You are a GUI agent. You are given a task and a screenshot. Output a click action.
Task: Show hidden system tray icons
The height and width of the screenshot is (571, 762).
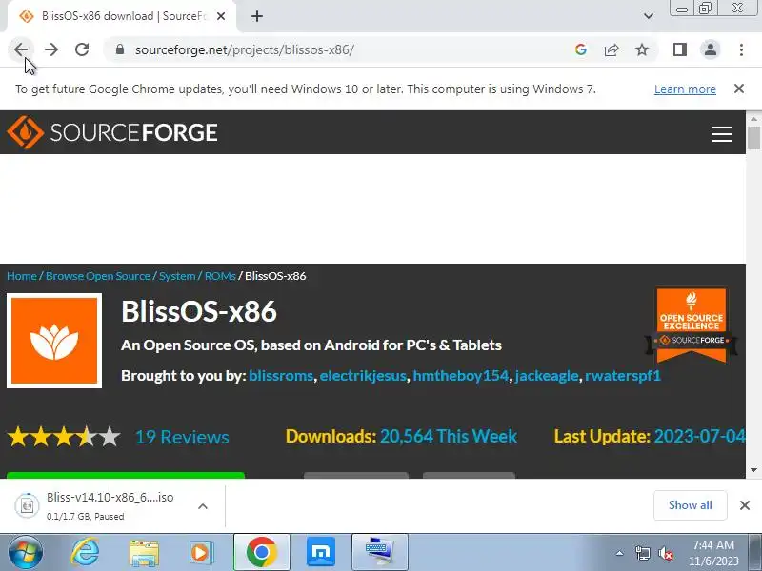[619, 553]
